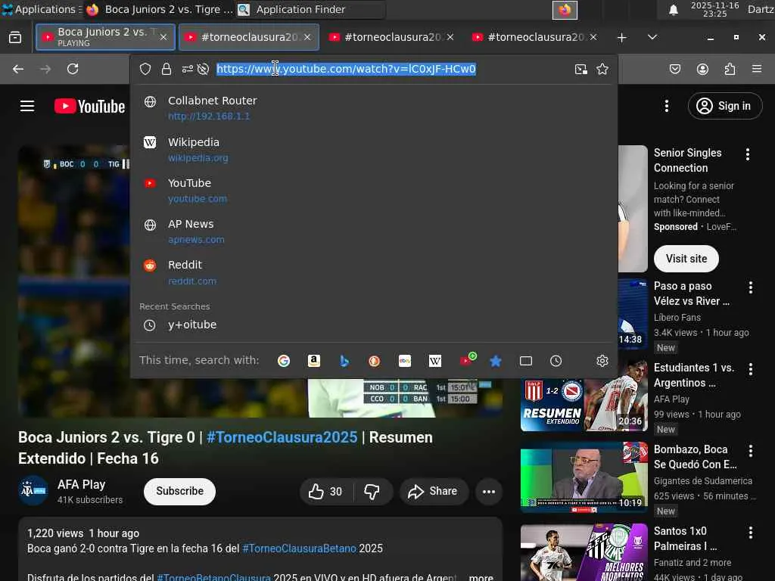Open #TorneoClausura2025 hashtag link in title

(282, 437)
